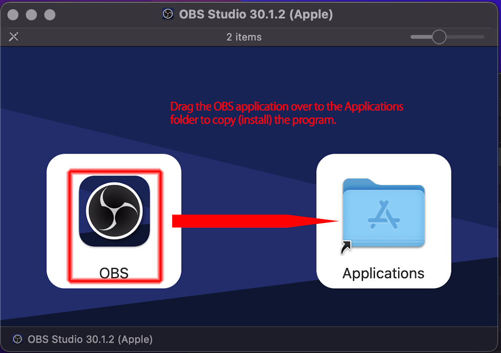Image resolution: width=501 pixels, height=353 pixels.
Task: Click the red drag instruction text
Action: [x=286, y=113]
